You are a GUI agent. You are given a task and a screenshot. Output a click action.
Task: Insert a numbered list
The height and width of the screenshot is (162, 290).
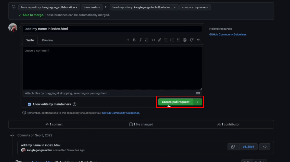point(172,40)
